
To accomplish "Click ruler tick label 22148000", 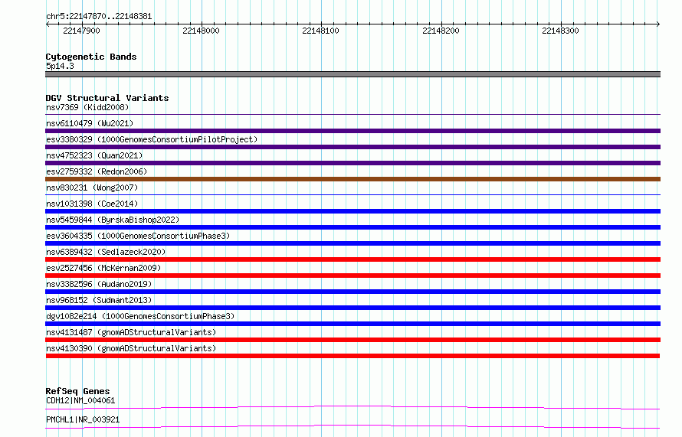I will (201, 31).
